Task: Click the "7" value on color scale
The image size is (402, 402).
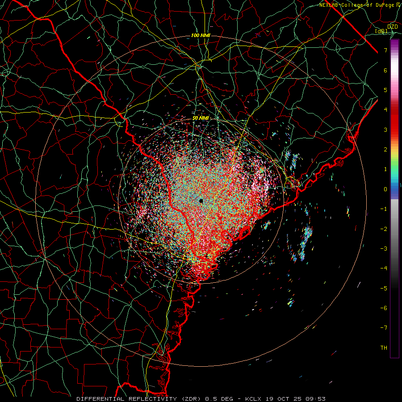Action: (x=385, y=50)
